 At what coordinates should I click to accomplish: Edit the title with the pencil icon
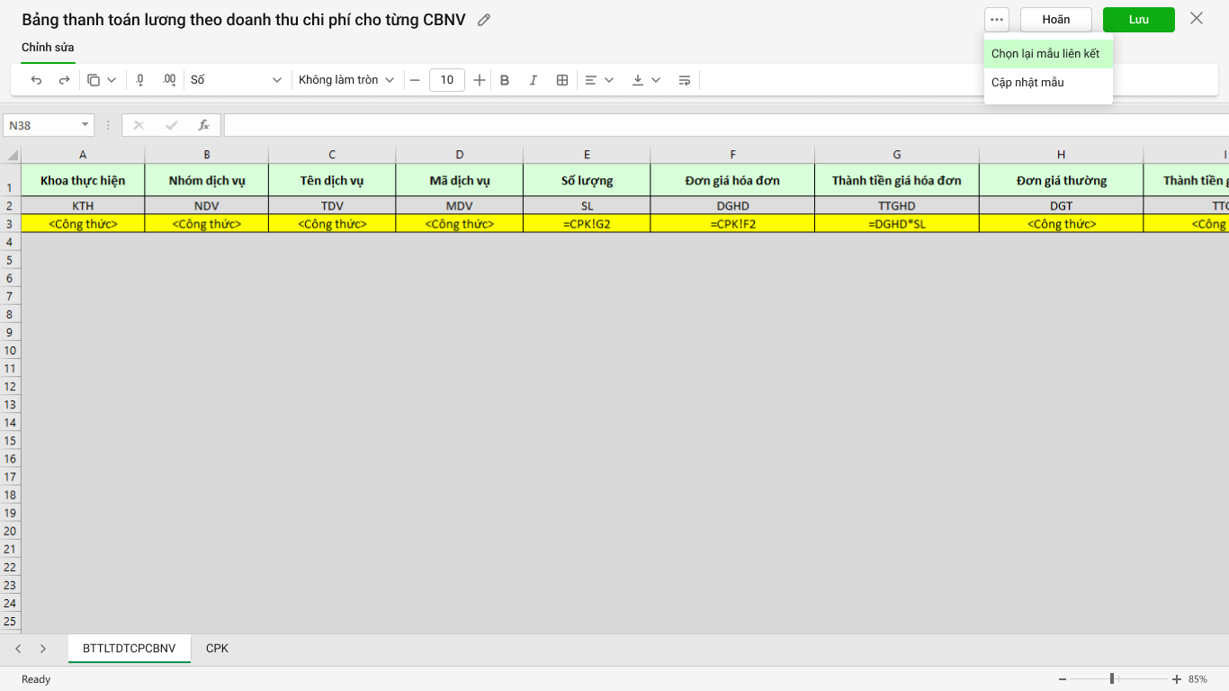point(484,20)
